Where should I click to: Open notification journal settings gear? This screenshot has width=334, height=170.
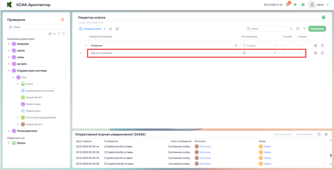(x=326, y=134)
